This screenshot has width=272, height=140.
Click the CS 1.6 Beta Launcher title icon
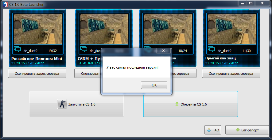pyautogui.click(x=5, y=4)
